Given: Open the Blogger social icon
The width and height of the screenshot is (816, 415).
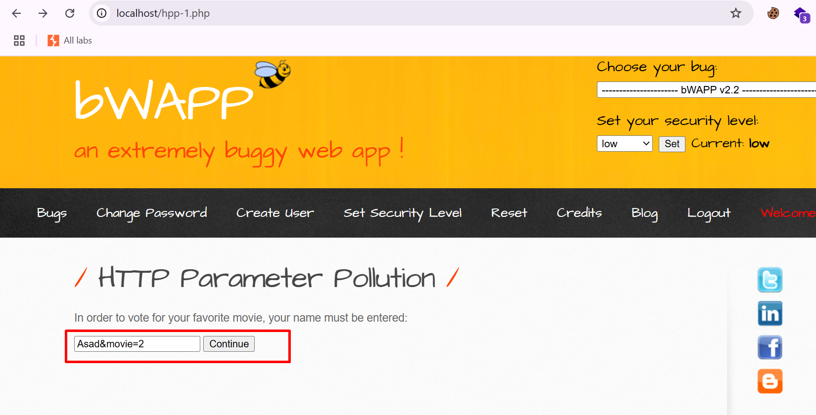Looking at the screenshot, I should point(770,381).
